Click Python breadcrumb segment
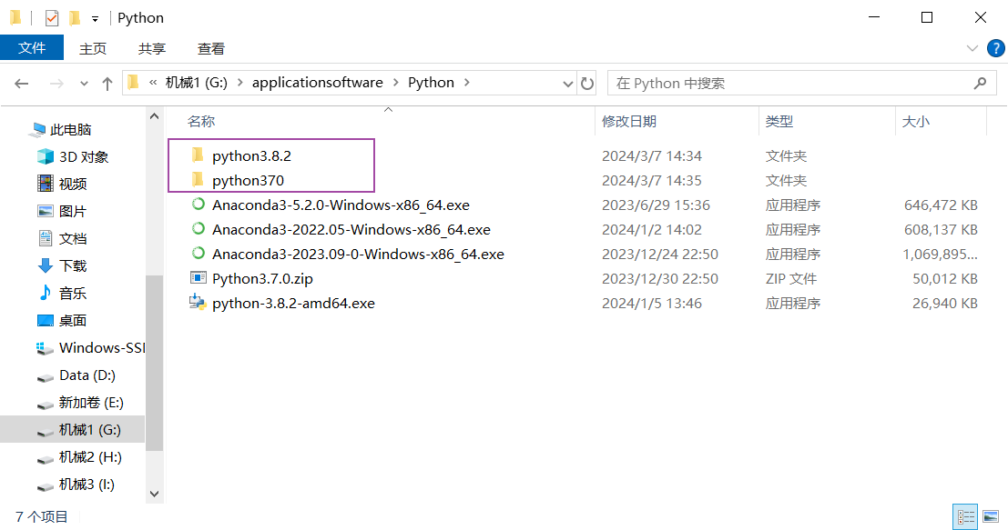This screenshot has height=530, width=1008. 431,83
